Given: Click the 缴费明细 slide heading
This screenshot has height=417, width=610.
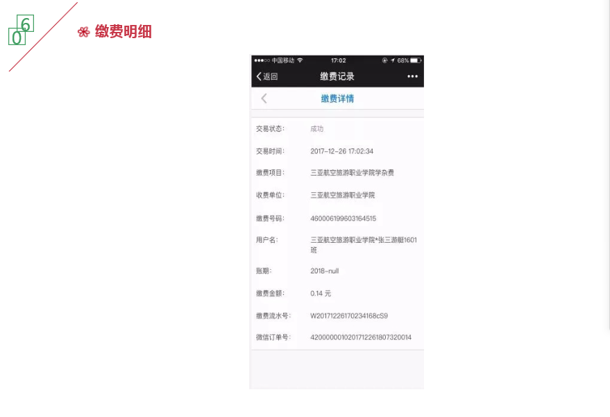Looking at the screenshot, I should coord(123,31).
